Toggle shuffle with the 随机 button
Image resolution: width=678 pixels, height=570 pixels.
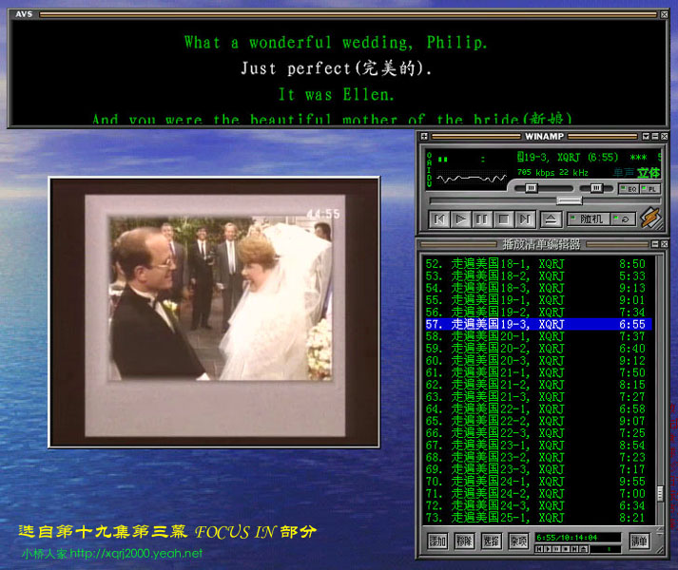(x=589, y=219)
